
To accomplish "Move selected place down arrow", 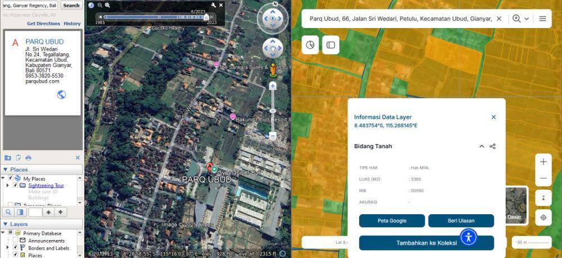I will pyautogui.click(x=60, y=212).
